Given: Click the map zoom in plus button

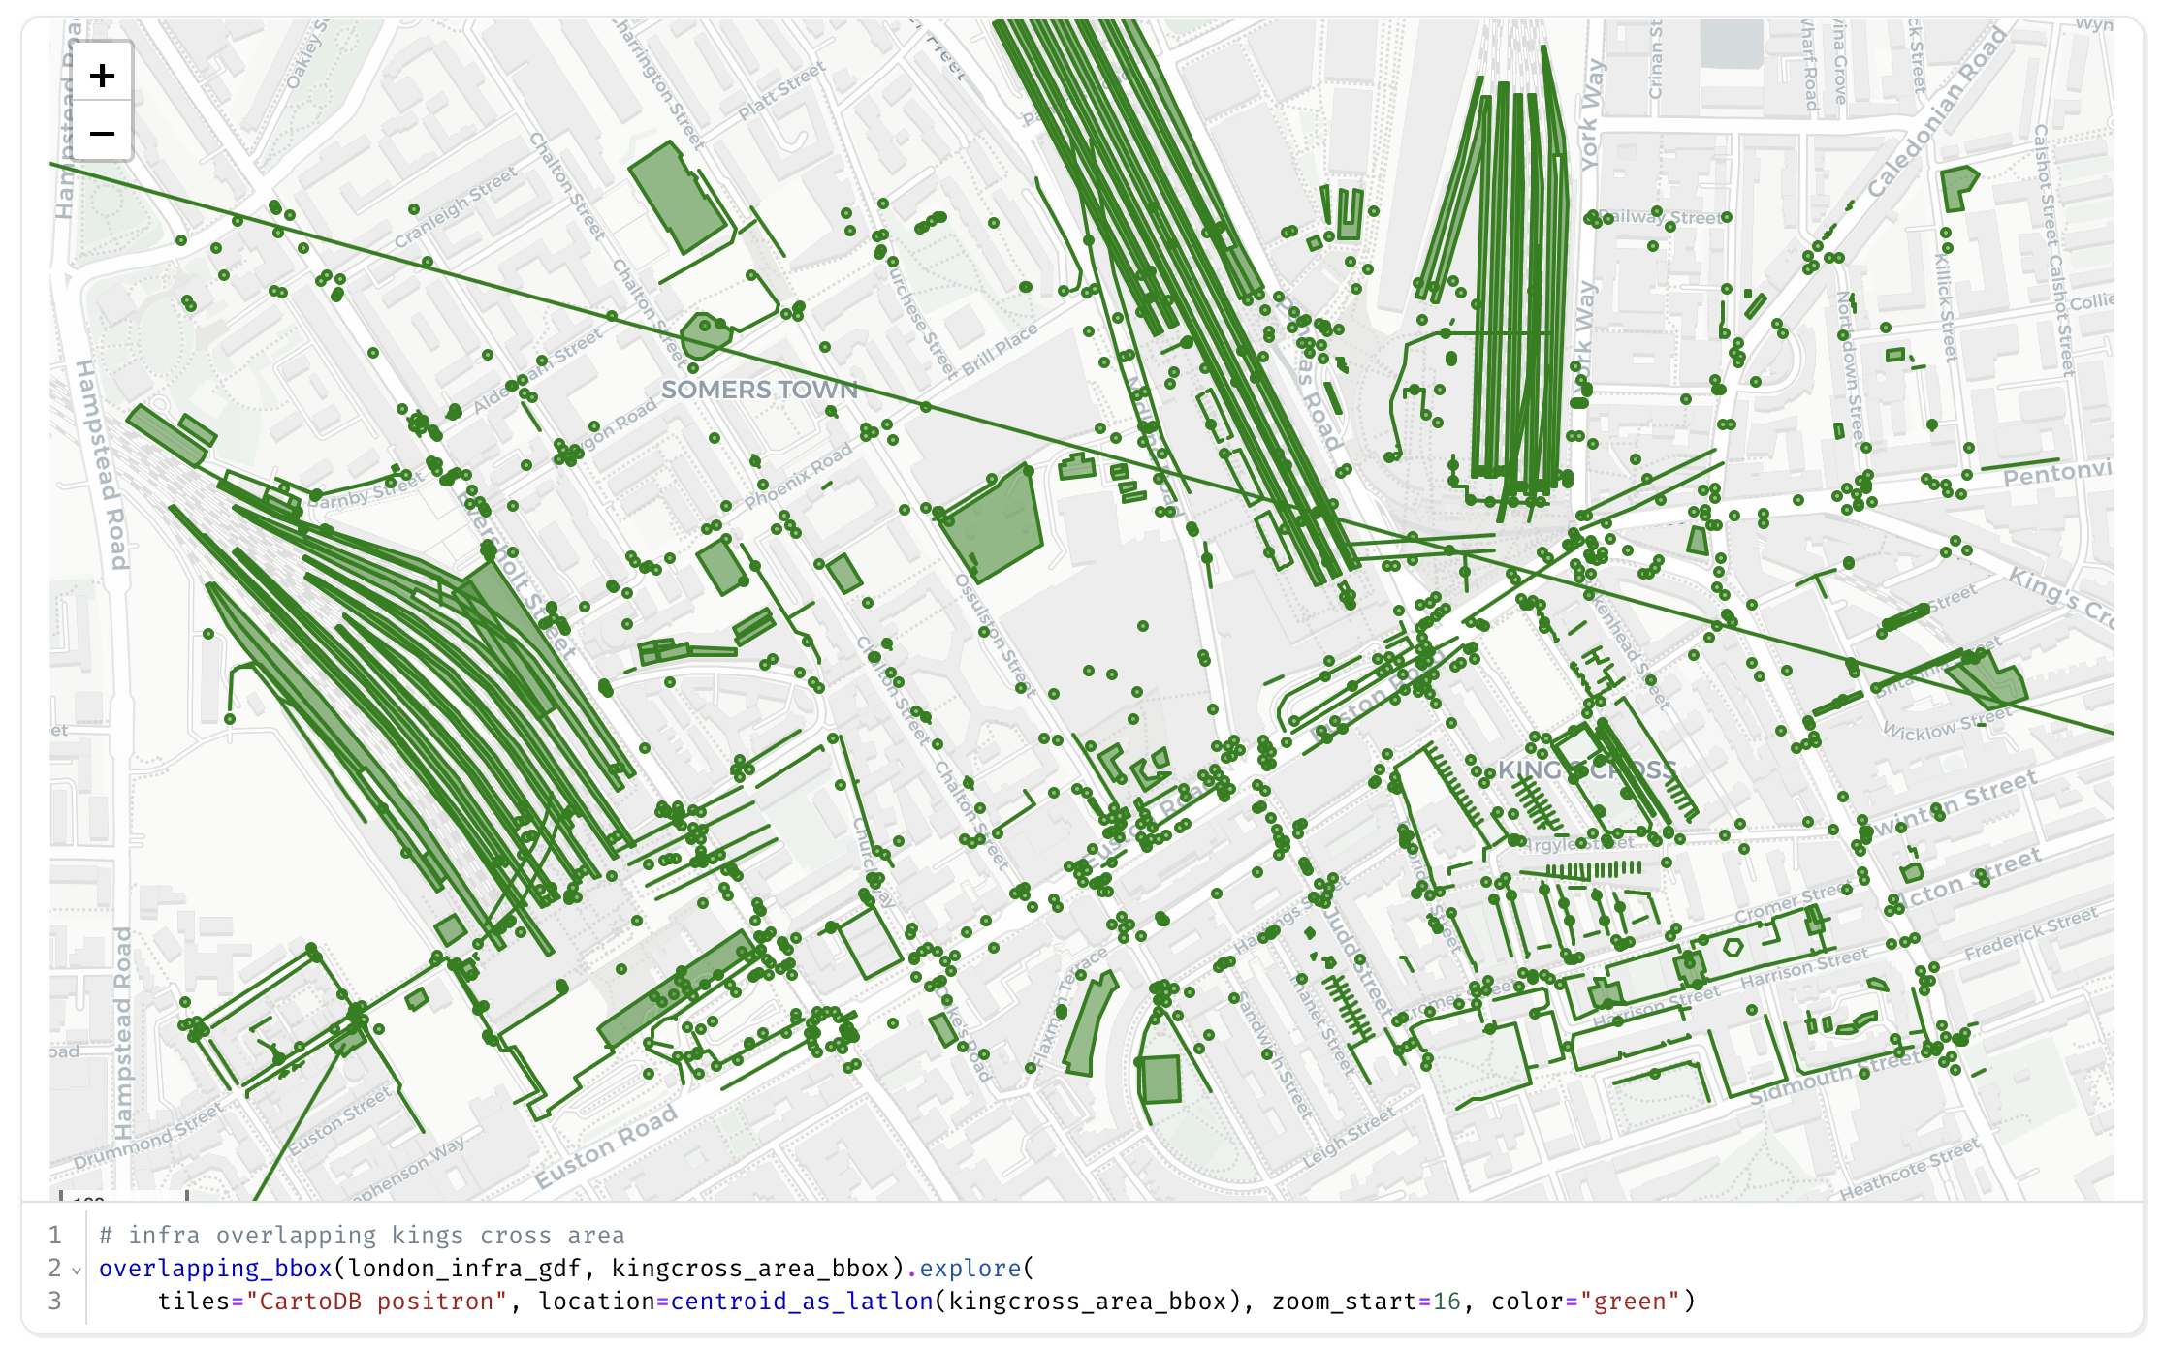Looking at the screenshot, I should (x=102, y=76).
